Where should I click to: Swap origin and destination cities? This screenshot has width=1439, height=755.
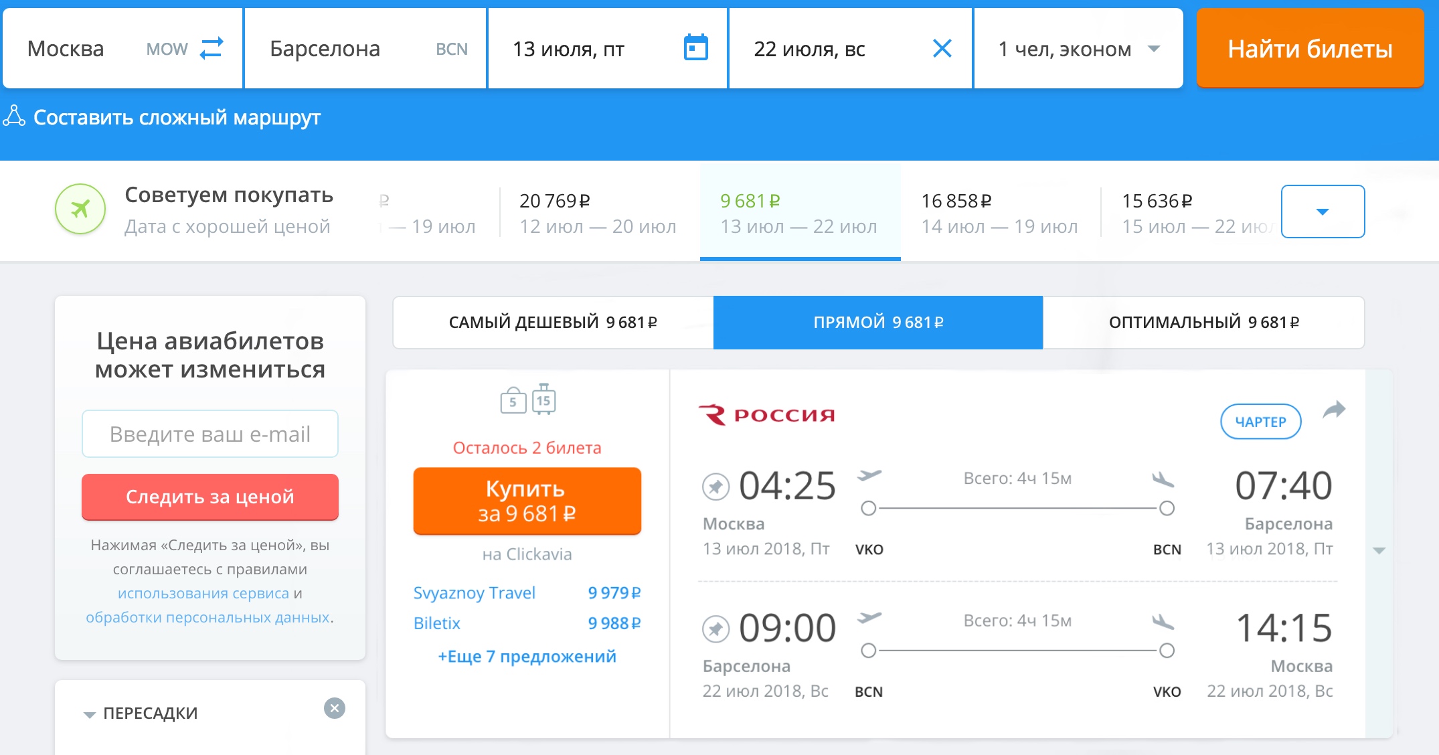point(211,48)
